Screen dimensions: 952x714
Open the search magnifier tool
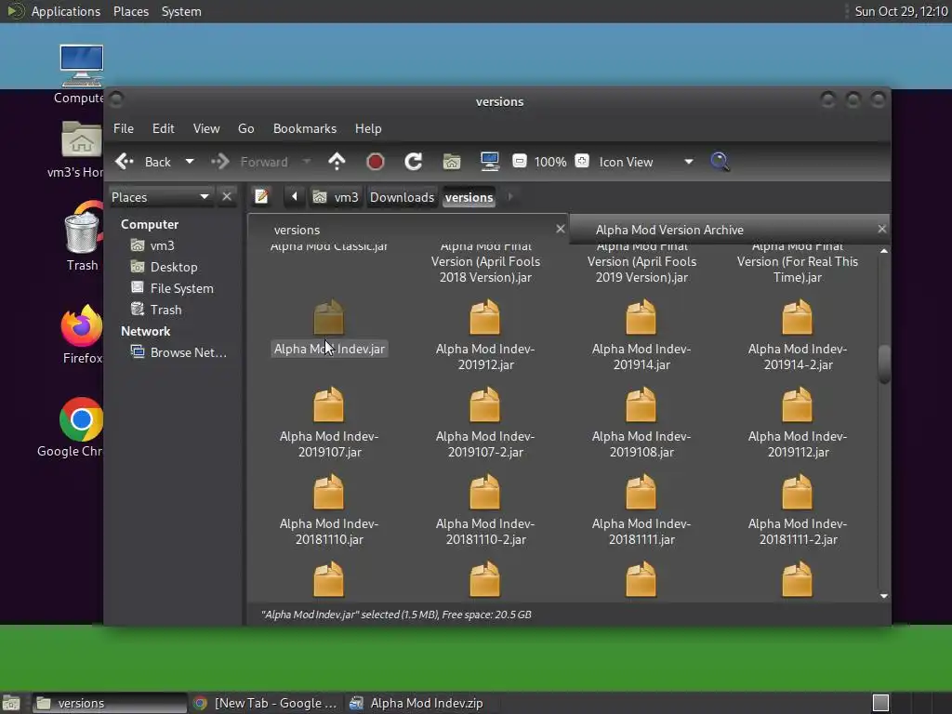point(720,162)
